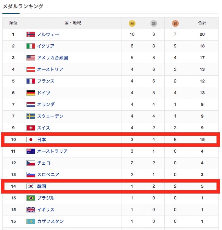Click the メダルランキング heading
The height and width of the screenshot is (230, 222).
tap(23, 6)
